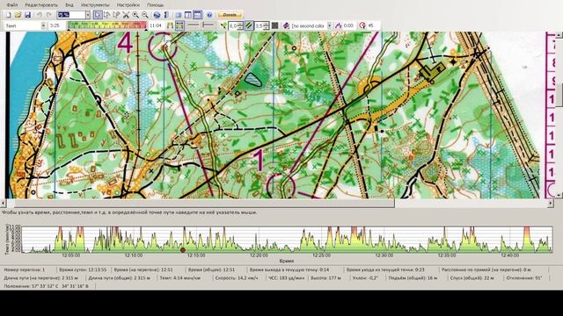Click the Donate button
The width and height of the screenshot is (563, 316).
point(230,15)
